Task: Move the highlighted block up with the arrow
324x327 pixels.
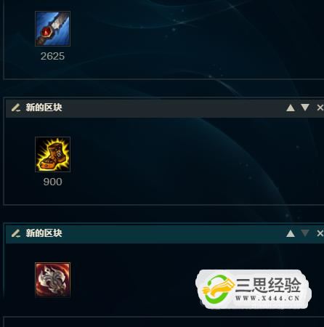Action: [x=291, y=233]
